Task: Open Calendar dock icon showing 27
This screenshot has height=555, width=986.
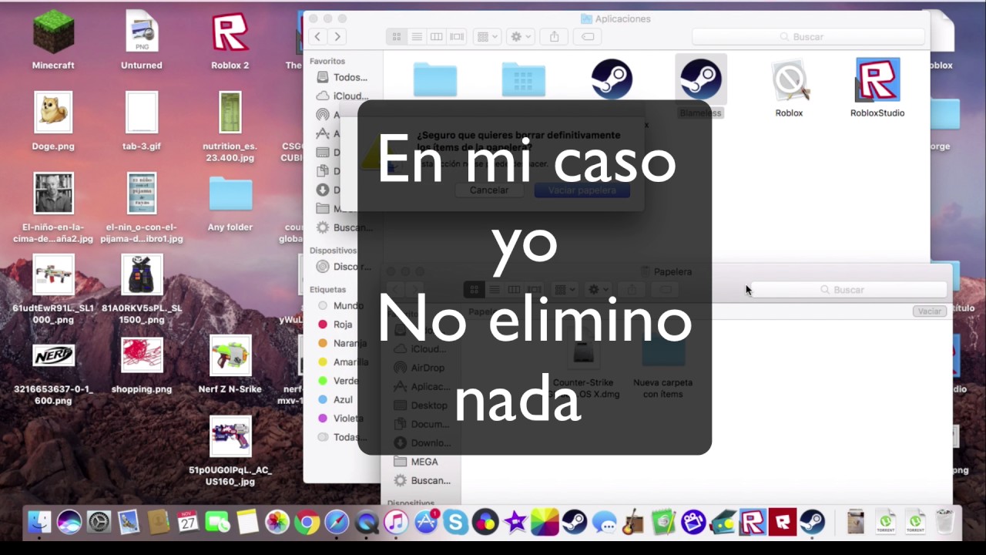Action: [x=187, y=523]
